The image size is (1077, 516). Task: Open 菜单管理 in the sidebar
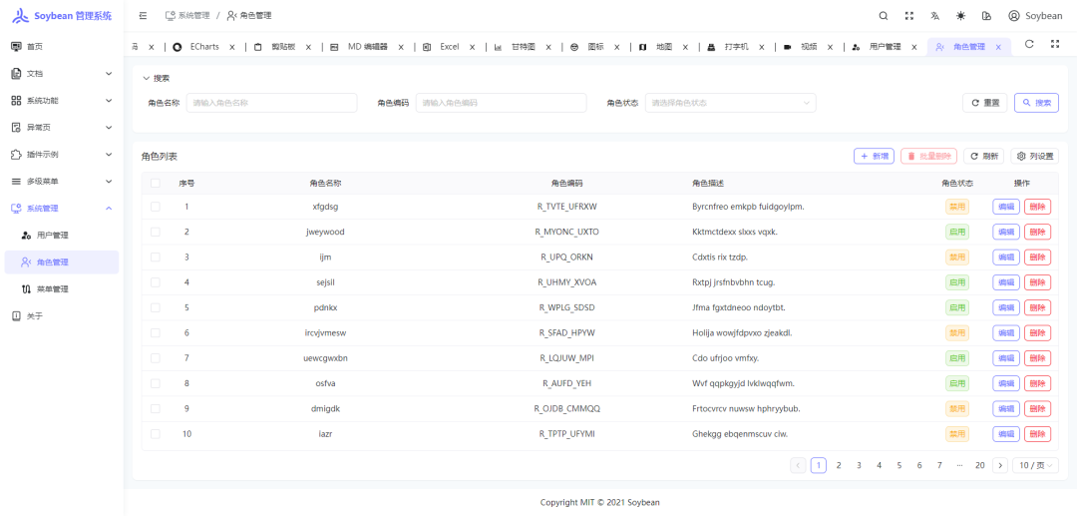tap(53, 289)
